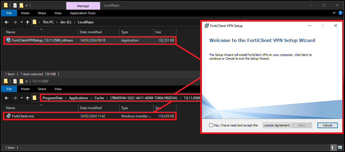
Task: Cancel the FortiClient VPN Setup wizard
Action: pos(327,125)
